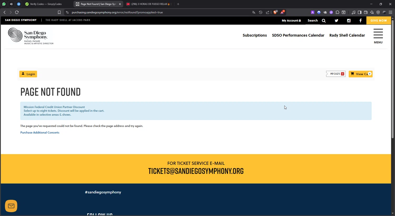This screenshot has height=216, width=395.
Task: Close the Page Not Found tab
Action: coord(120,4)
